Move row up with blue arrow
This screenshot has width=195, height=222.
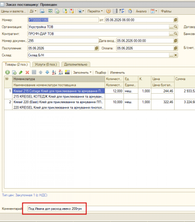click(41, 72)
